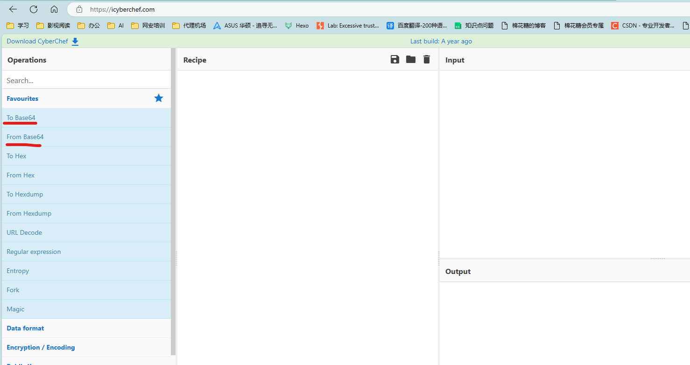Open the Lab: Excessive trust bookmark

pos(348,26)
